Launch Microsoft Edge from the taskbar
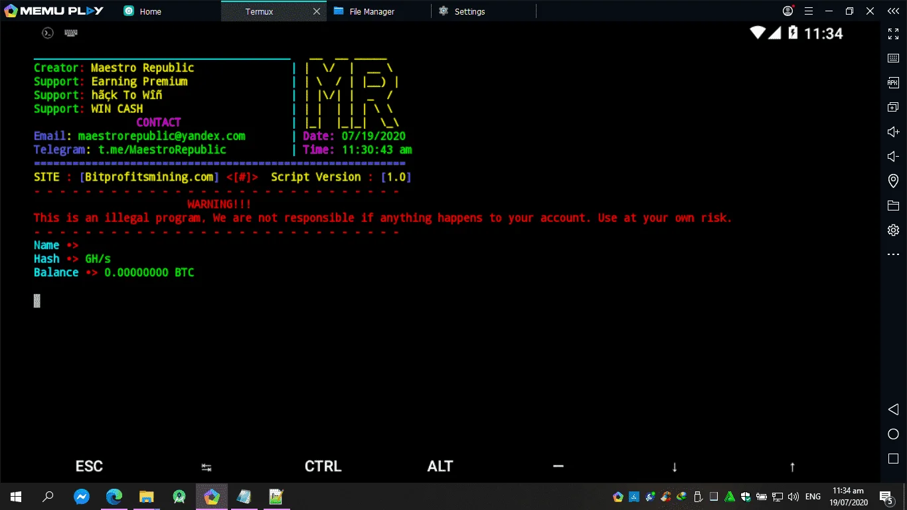This screenshot has width=907, height=510. (x=114, y=497)
